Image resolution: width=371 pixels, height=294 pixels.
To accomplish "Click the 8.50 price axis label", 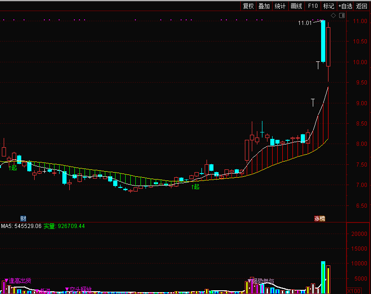I will [362, 124].
